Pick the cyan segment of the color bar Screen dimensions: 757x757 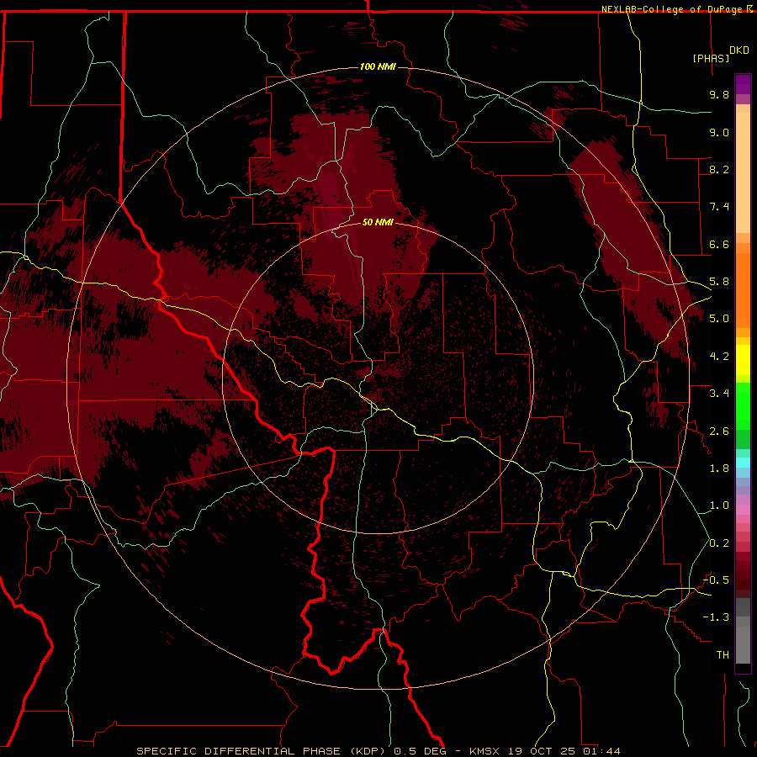[743, 463]
